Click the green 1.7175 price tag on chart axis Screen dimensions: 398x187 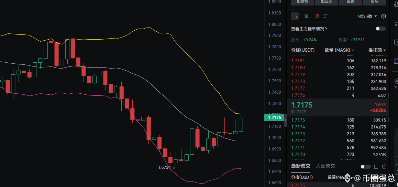point(274,117)
